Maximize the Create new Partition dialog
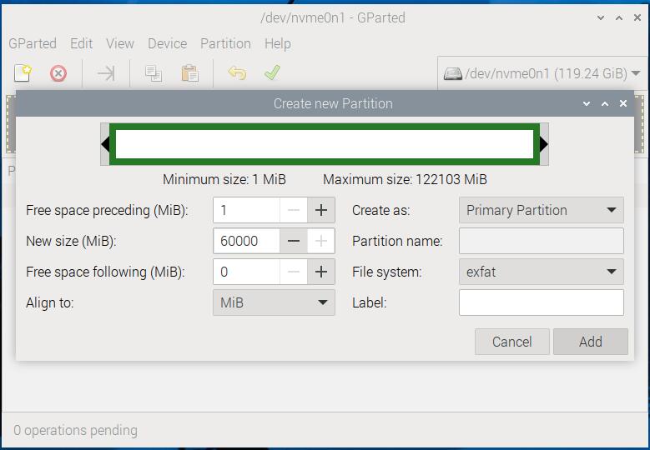Screen dimensions: 650x450 tap(605, 103)
